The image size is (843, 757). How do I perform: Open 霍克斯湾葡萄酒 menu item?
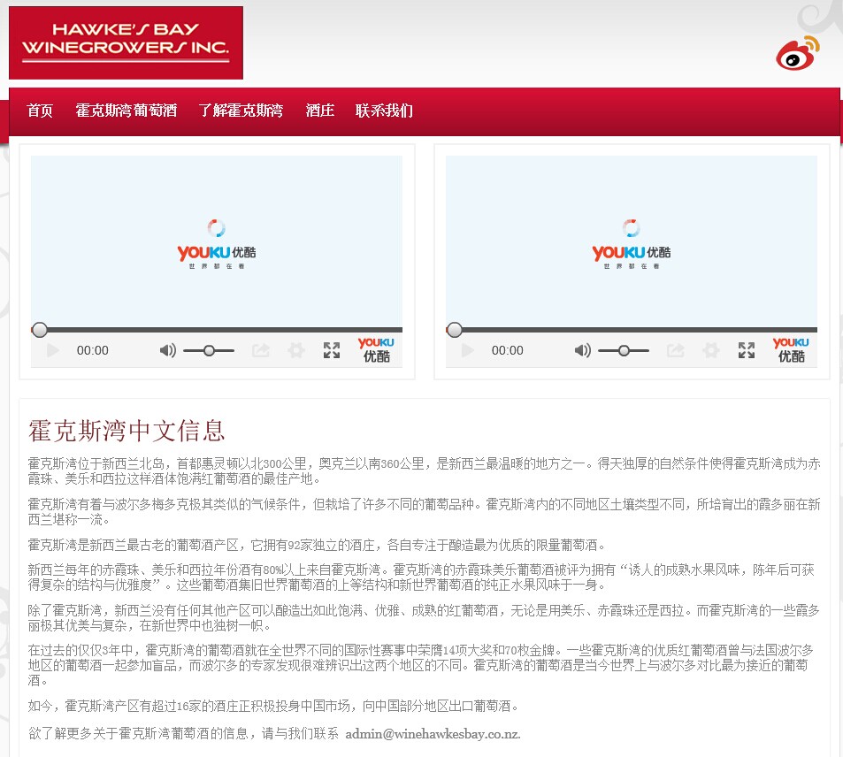click(126, 111)
